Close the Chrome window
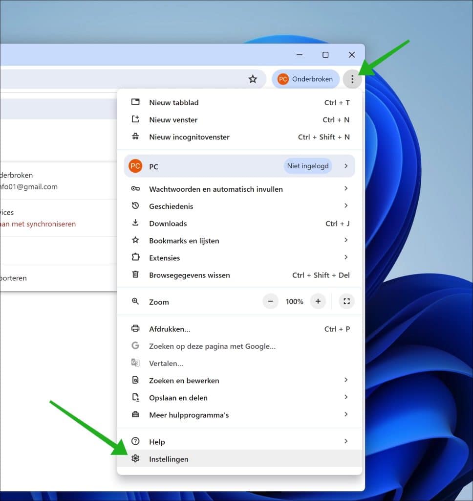This screenshot has height=501, width=473. (352, 55)
